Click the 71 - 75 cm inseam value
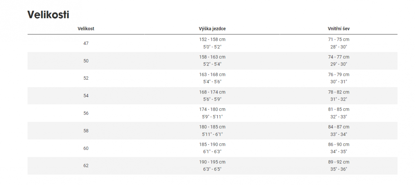The width and height of the screenshot is (416, 185). (x=338, y=39)
